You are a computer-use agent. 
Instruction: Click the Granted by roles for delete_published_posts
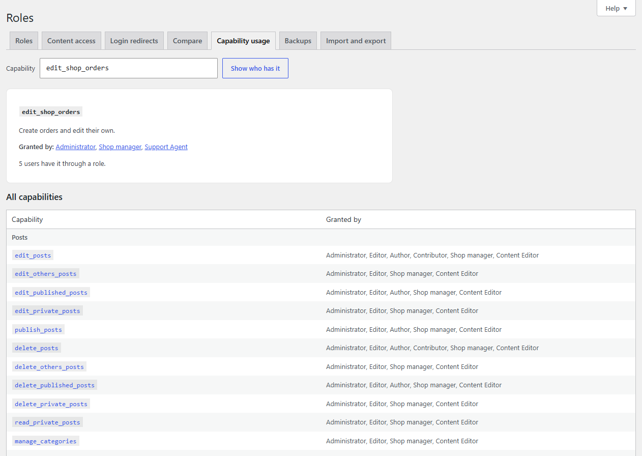tap(414, 385)
